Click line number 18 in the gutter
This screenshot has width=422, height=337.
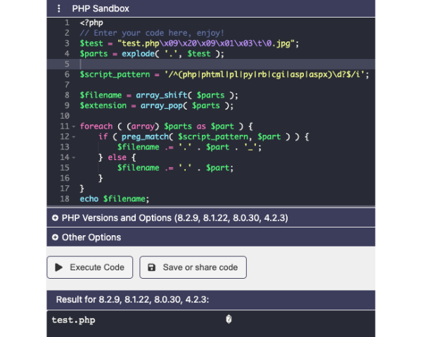pos(65,199)
